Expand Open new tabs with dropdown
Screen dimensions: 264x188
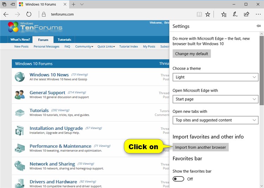click(215, 120)
